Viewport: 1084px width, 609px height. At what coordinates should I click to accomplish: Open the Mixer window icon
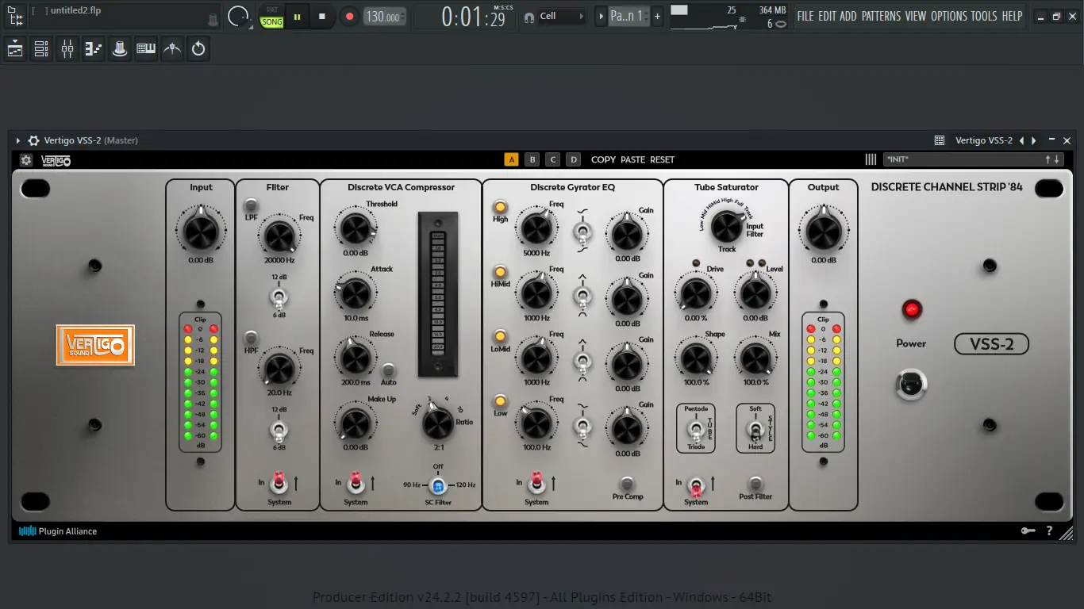click(x=67, y=49)
